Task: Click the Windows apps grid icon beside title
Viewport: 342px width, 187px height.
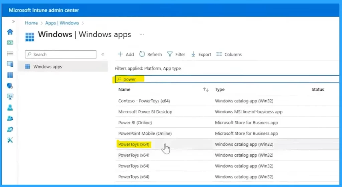Action: coord(30,37)
